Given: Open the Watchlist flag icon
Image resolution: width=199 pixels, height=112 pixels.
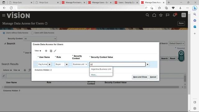Looking at the screenshot, I should [x=168, y=15].
